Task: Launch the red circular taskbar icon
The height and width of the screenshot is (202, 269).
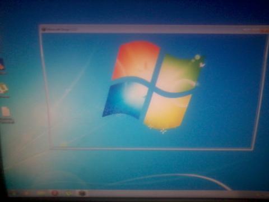Action: (x=55, y=193)
